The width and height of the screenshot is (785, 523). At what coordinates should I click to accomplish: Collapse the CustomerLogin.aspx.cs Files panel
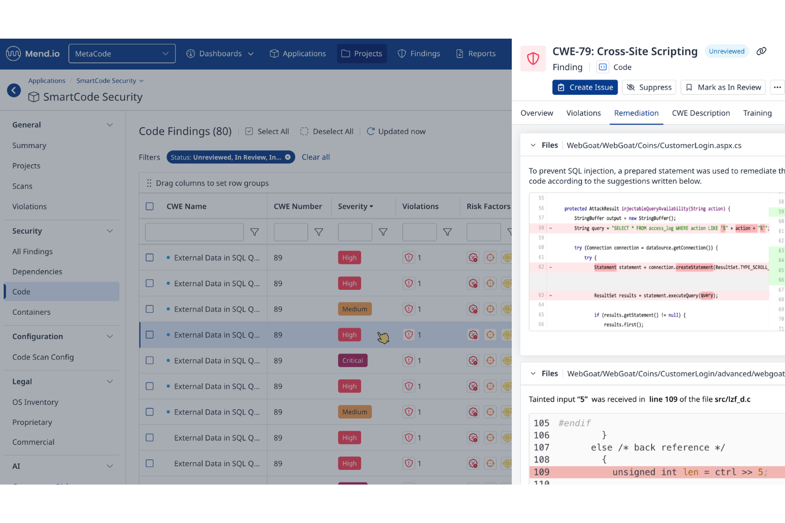click(x=533, y=145)
